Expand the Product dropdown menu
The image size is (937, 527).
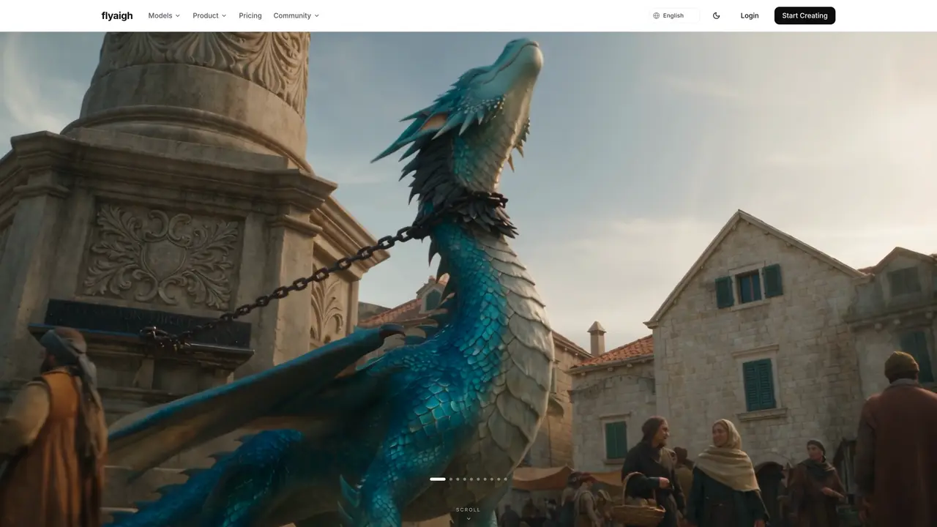point(209,15)
